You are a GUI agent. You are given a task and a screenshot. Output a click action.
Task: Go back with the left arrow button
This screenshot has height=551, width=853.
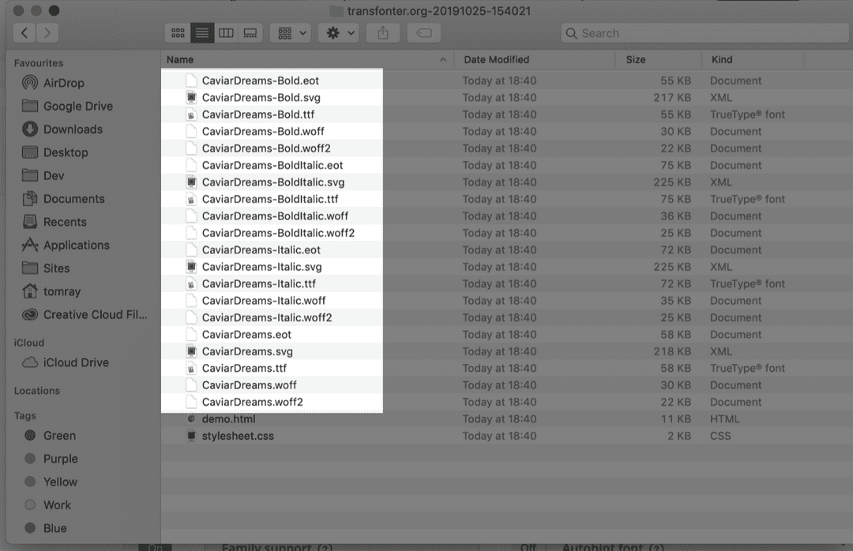click(25, 33)
